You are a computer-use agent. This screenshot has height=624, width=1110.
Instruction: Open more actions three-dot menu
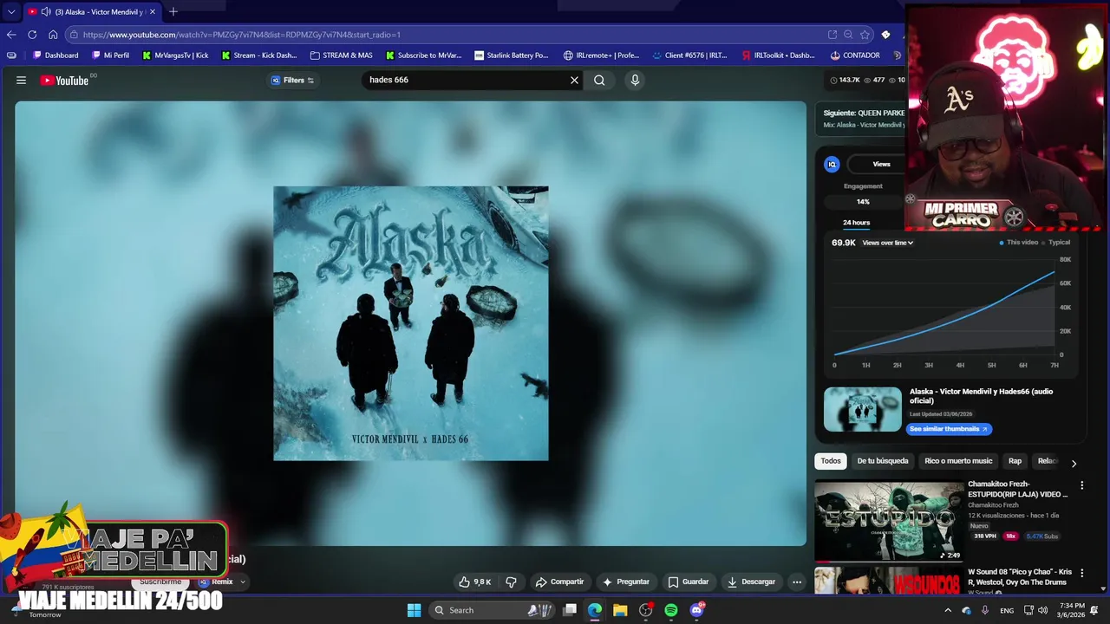[x=797, y=582]
